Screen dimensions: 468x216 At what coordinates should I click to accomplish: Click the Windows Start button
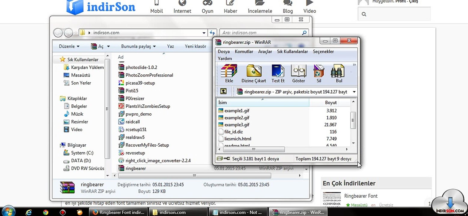coord(8,212)
